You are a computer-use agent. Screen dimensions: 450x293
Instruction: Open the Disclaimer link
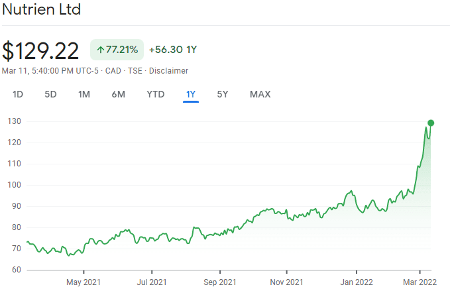(169, 71)
